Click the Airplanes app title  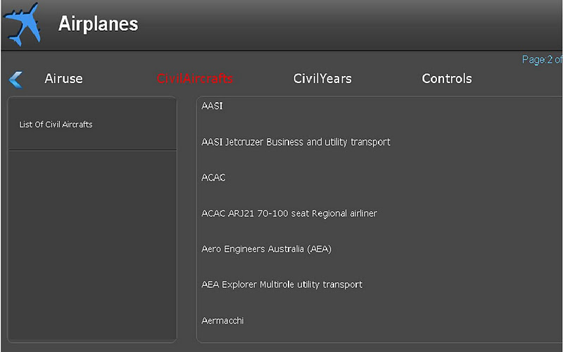coord(98,24)
